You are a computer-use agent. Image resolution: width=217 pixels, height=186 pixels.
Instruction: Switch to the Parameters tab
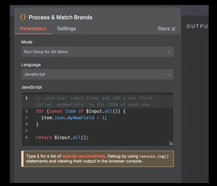click(x=33, y=29)
